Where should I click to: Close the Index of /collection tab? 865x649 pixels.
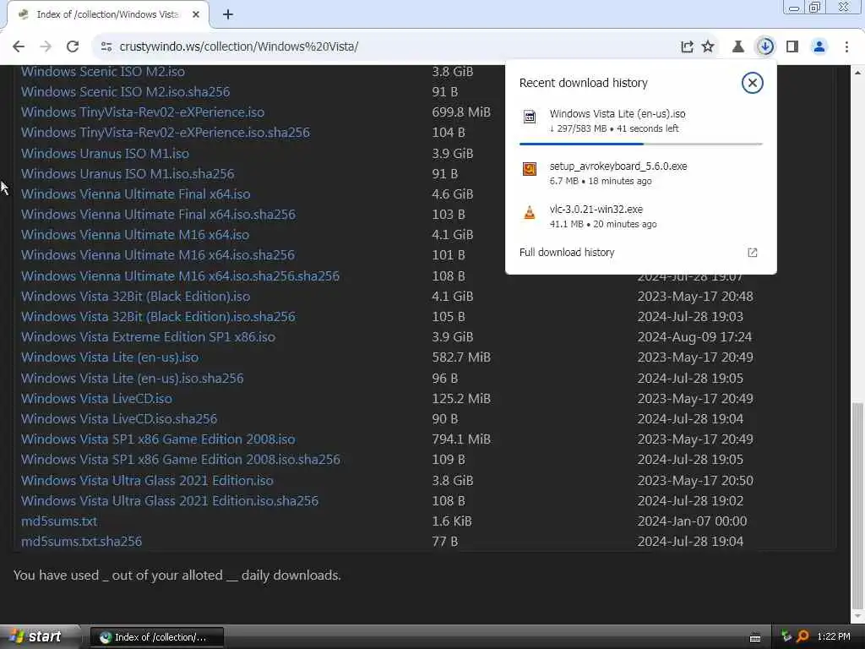(x=196, y=14)
